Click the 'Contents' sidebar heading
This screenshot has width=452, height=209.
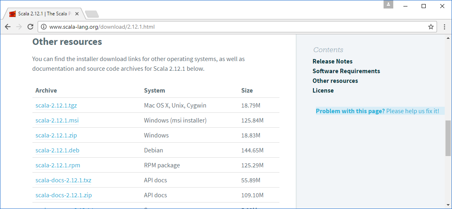[328, 50]
